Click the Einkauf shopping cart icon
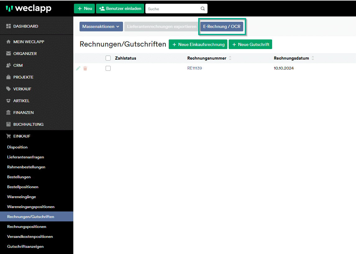This screenshot has width=356, height=254. click(8, 136)
